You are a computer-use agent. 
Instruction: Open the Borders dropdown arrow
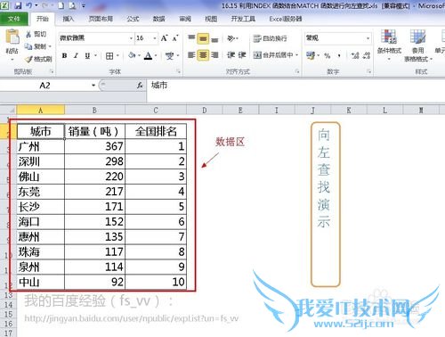click(117, 55)
